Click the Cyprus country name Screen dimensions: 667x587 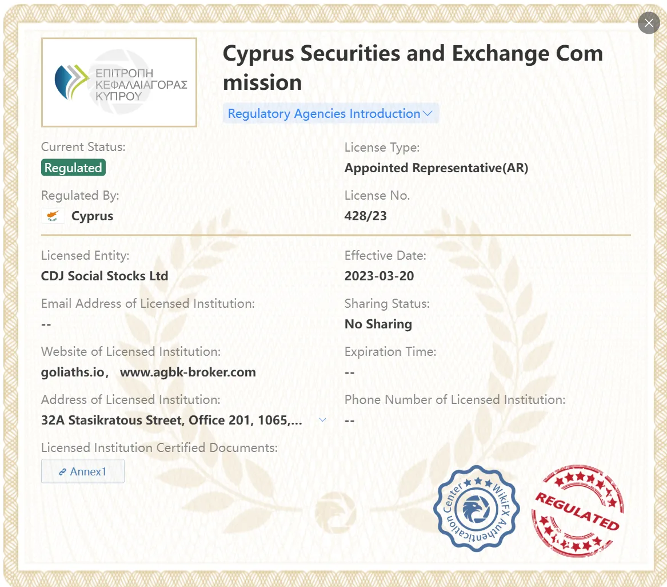click(92, 216)
